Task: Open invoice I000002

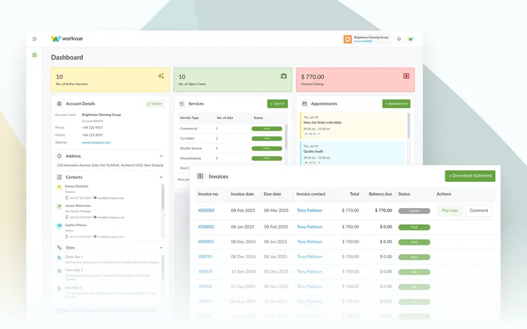Action: pos(206,227)
